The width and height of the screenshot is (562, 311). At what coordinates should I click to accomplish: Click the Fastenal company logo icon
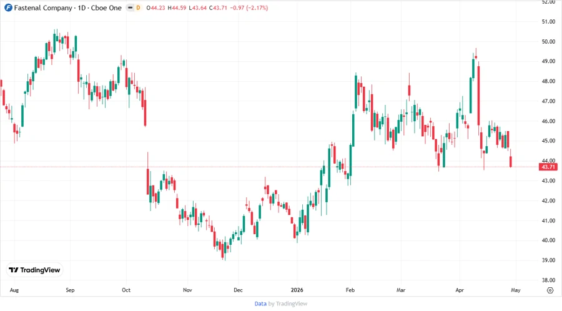pyautogui.click(x=8, y=7)
